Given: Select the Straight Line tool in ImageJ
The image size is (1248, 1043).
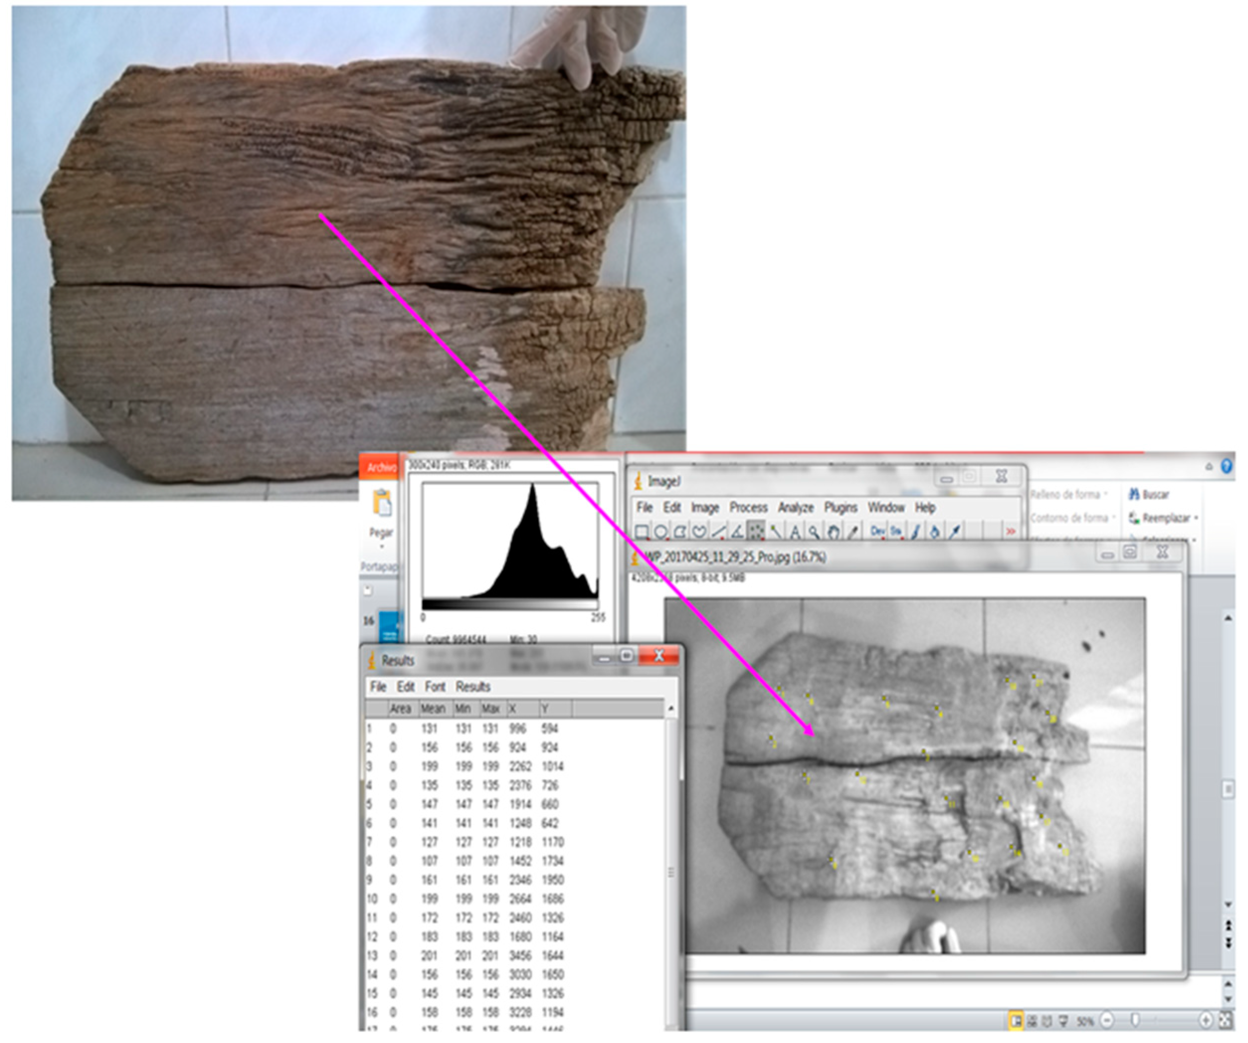Looking at the screenshot, I should coord(718,531).
